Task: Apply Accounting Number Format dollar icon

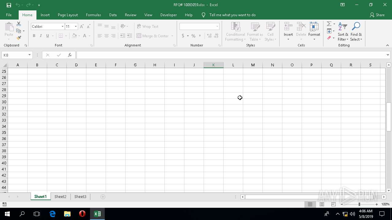Action: (183, 36)
